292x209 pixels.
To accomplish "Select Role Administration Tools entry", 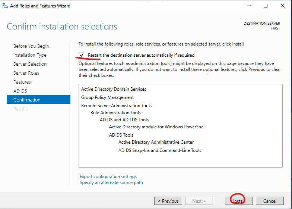I will [x=115, y=113].
